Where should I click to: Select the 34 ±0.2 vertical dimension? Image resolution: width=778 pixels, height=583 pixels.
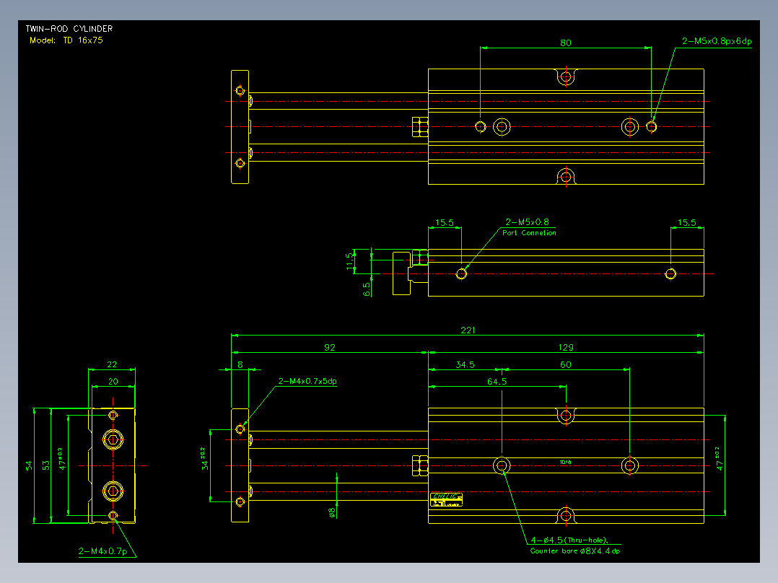pyautogui.click(x=204, y=459)
